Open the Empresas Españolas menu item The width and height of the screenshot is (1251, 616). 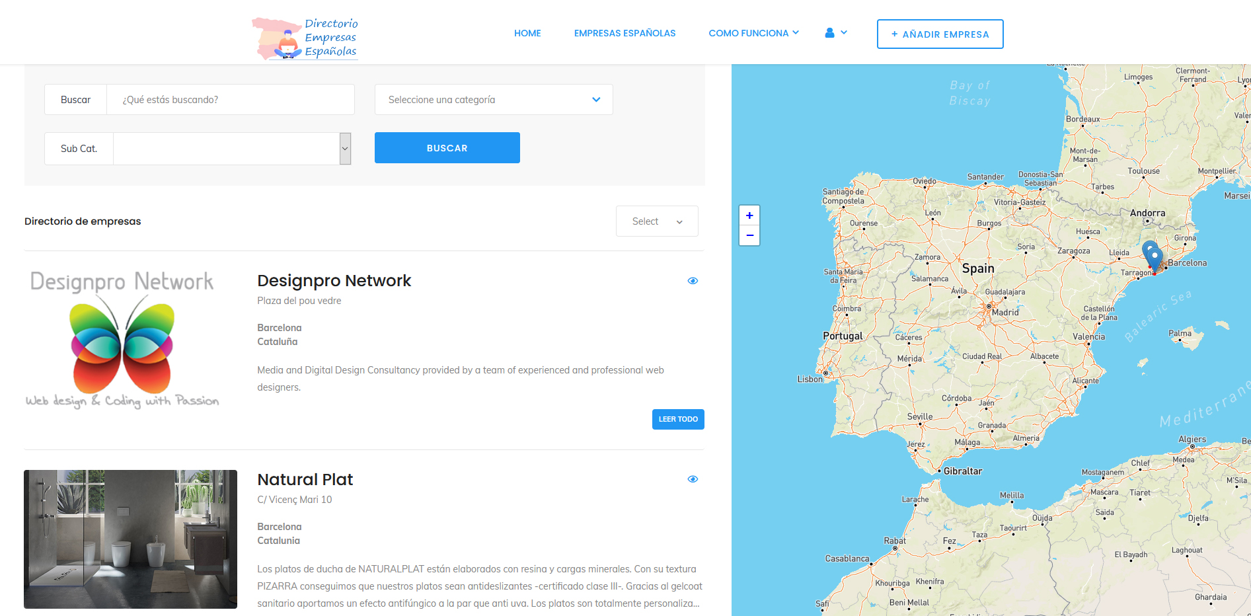point(625,33)
